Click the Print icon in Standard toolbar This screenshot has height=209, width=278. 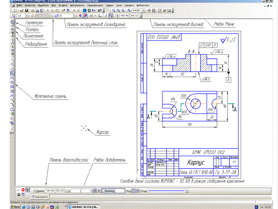33,11
